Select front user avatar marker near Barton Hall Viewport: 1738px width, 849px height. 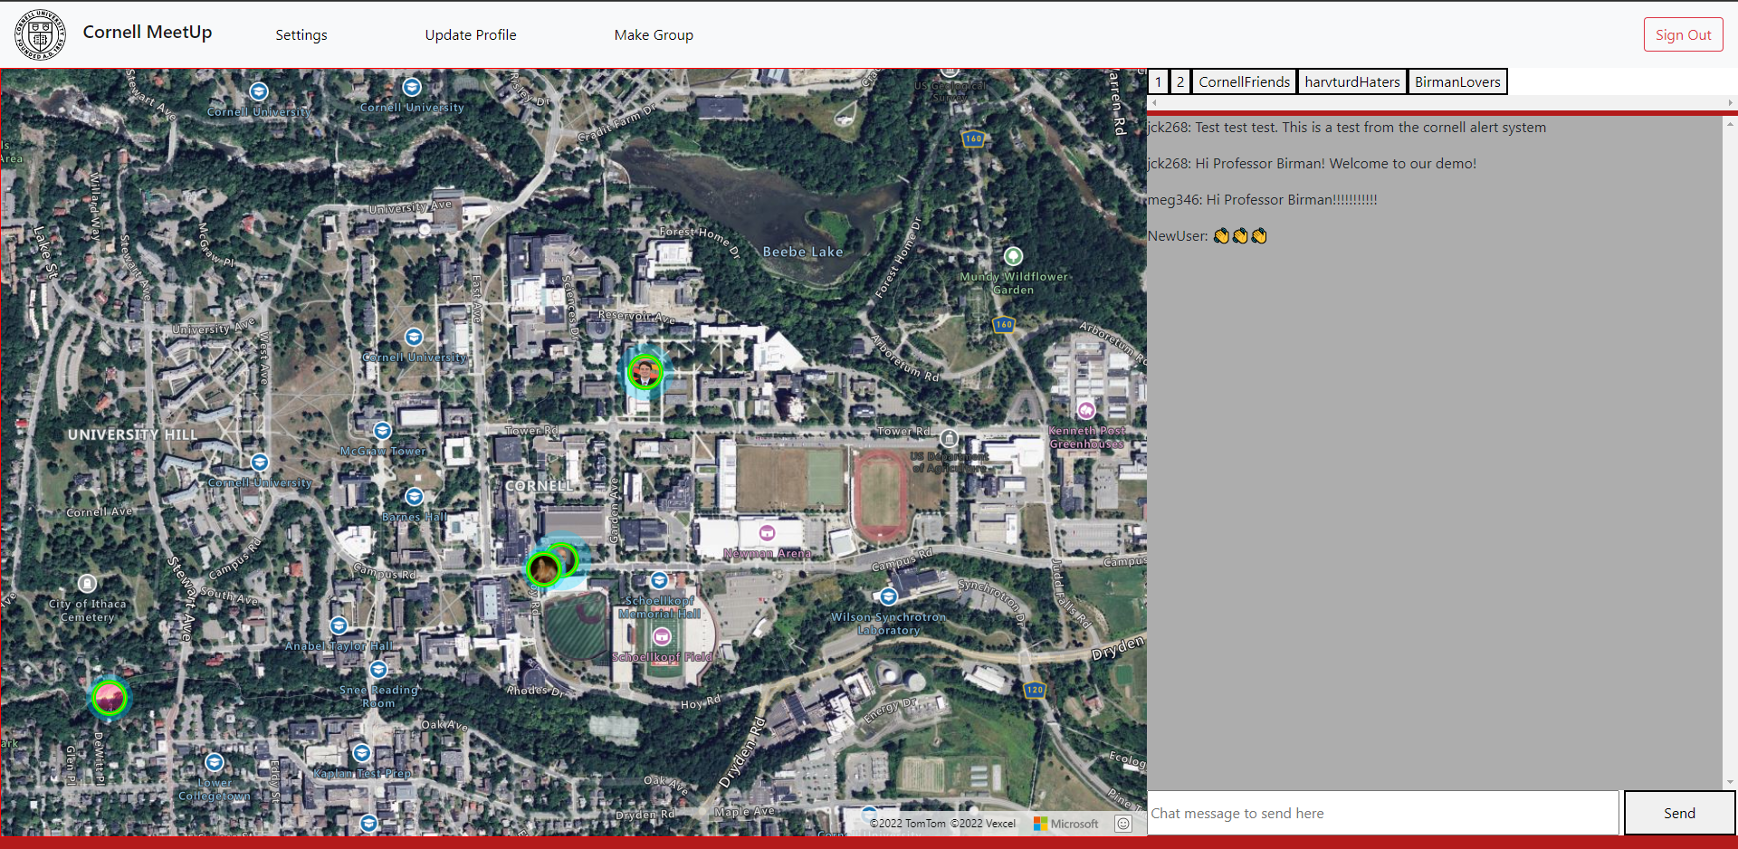tap(544, 569)
